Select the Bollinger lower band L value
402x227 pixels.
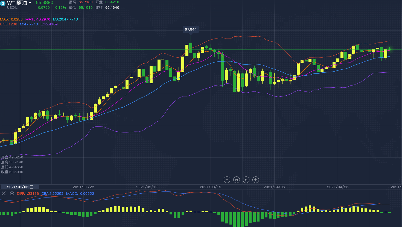click(x=49, y=24)
